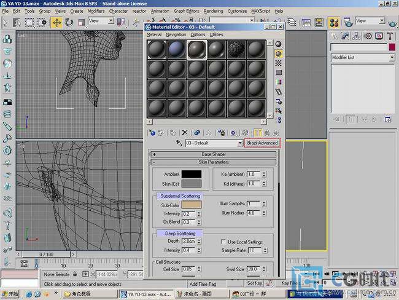Open the material name dropdown 03 - Default
Image resolution: width=399 pixels, height=300 pixels.
(239, 143)
